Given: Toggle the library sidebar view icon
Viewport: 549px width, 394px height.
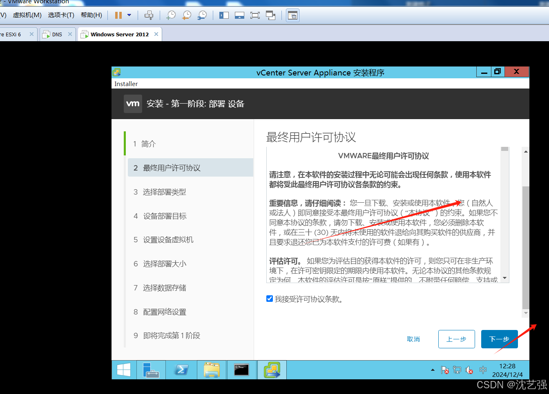Looking at the screenshot, I should coord(224,15).
